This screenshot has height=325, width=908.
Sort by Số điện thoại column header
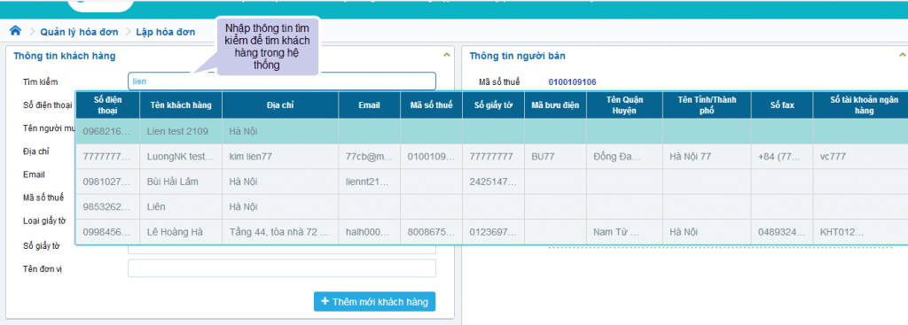click(x=107, y=104)
